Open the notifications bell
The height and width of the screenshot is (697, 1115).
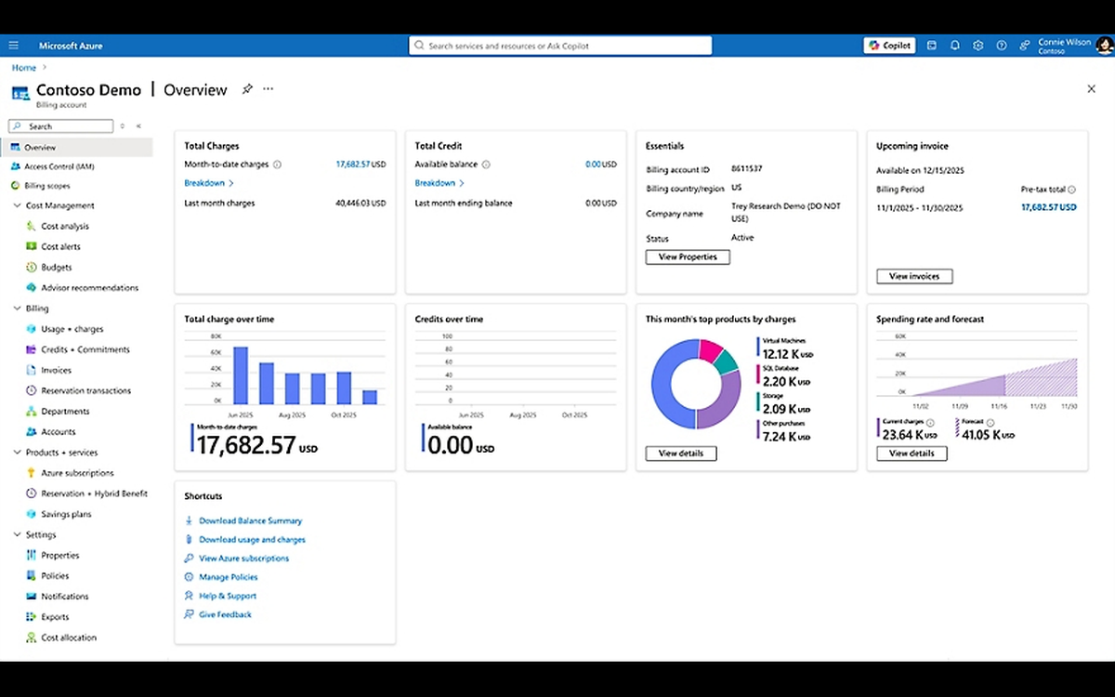955,46
